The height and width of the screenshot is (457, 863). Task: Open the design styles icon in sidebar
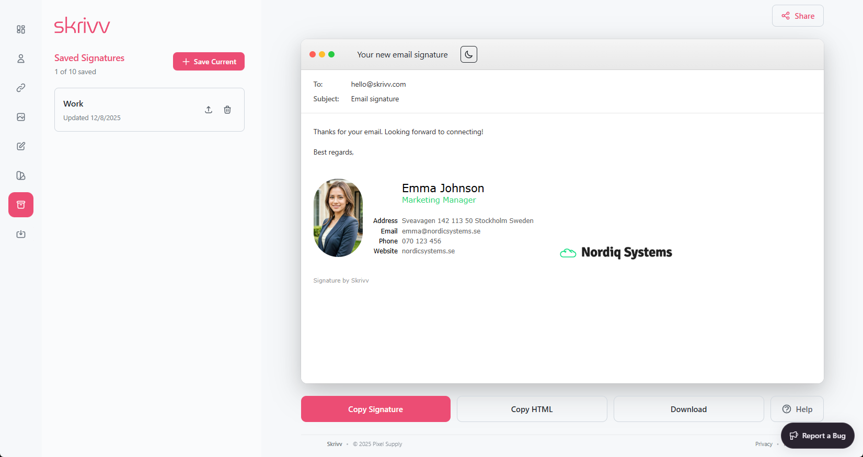pyautogui.click(x=21, y=175)
